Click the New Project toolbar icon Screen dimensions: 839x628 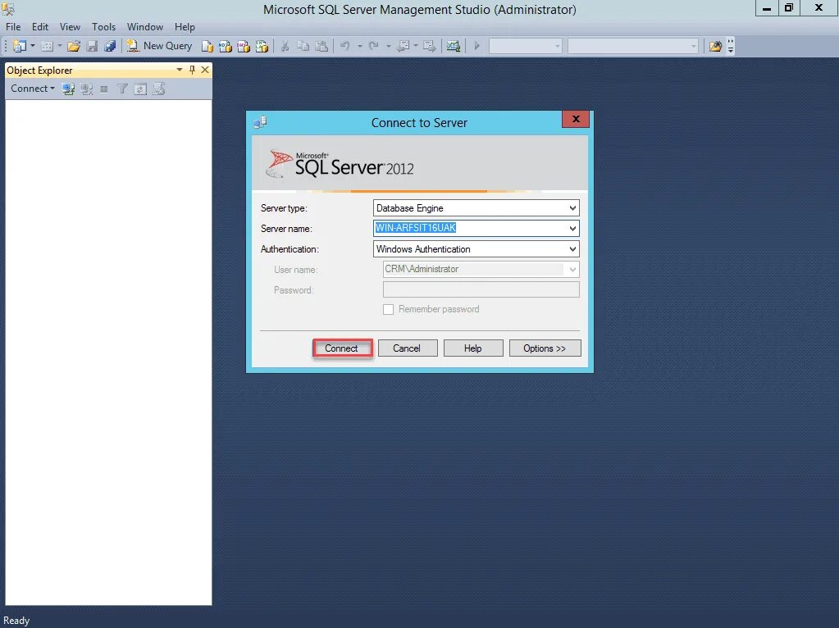tap(19, 46)
